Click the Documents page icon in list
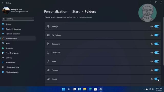164x92 pixels. click(x=48, y=44)
